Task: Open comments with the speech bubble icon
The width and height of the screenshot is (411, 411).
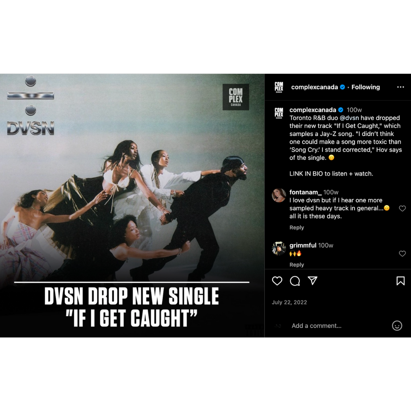Action: (295, 281)
